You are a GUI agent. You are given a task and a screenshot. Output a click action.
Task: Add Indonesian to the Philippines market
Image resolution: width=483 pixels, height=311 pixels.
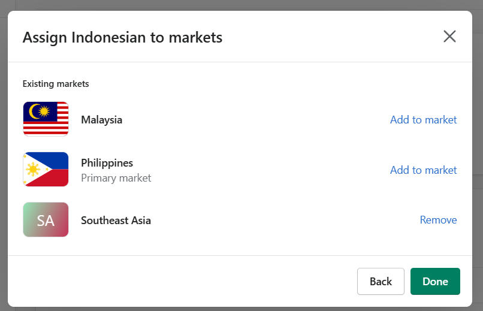point(423,170)
